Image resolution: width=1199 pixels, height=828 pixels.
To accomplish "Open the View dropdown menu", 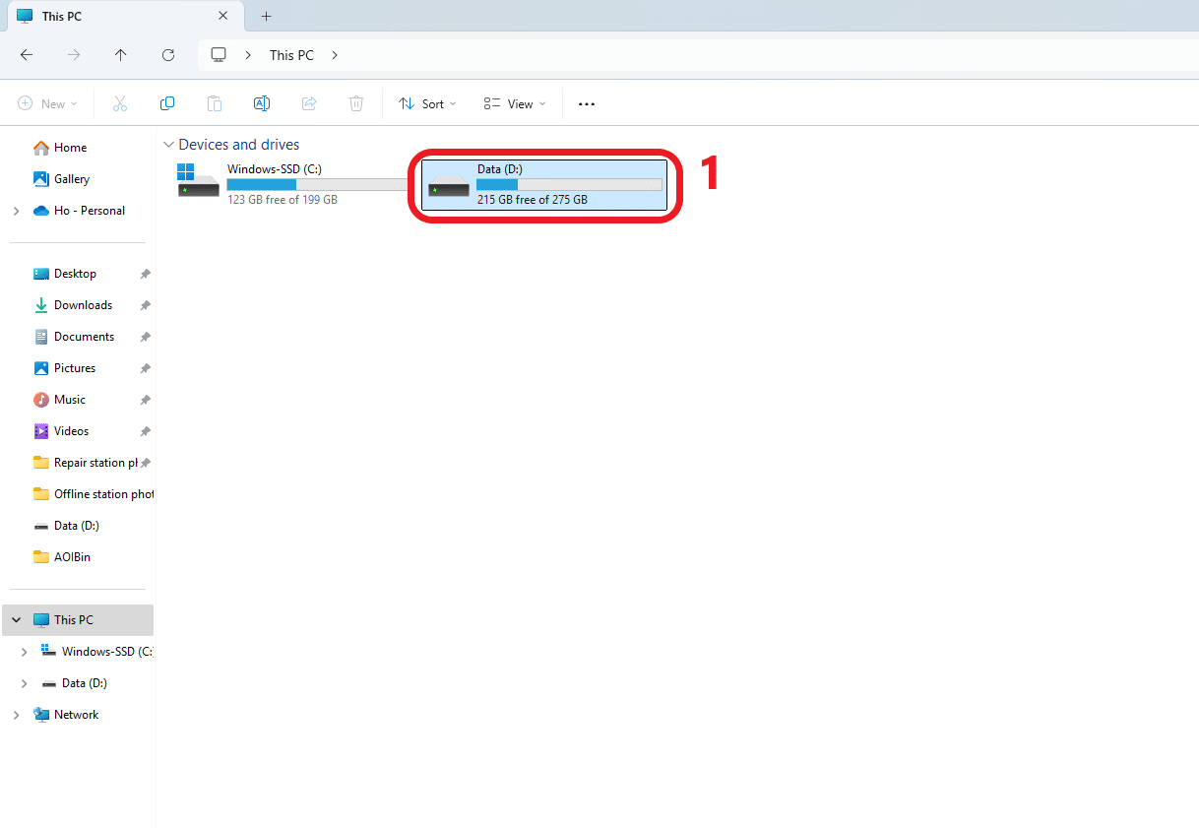I will tap(515, 103).
